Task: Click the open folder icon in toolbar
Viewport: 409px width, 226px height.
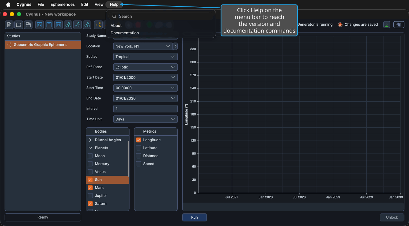Action: (x=19, y=25)
